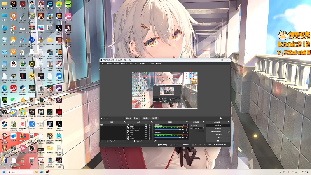Viewport: 311px width, 175px height.
Task: Move scene up in Scenes panel
Action: (111, 141)
